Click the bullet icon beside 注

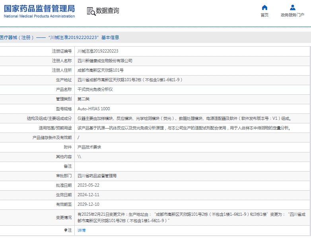[66, 230]
